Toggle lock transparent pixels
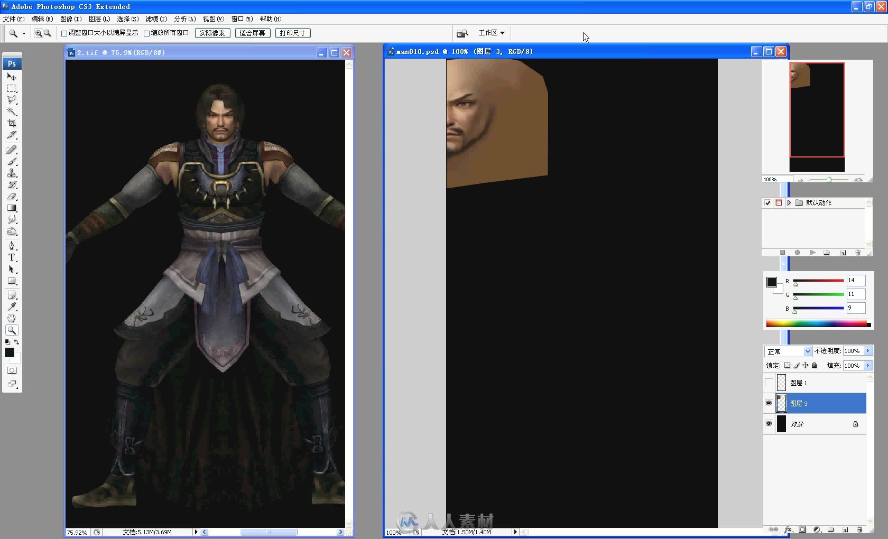 tap(787, 365)
